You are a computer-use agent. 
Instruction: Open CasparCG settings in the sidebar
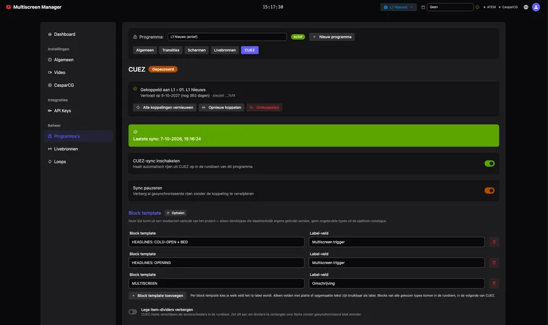(78, 85)
